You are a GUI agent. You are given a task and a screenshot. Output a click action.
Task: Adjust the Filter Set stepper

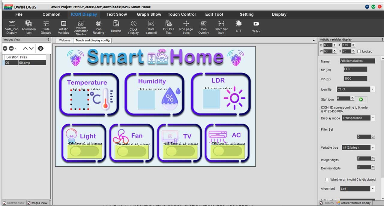pos(373,137)
